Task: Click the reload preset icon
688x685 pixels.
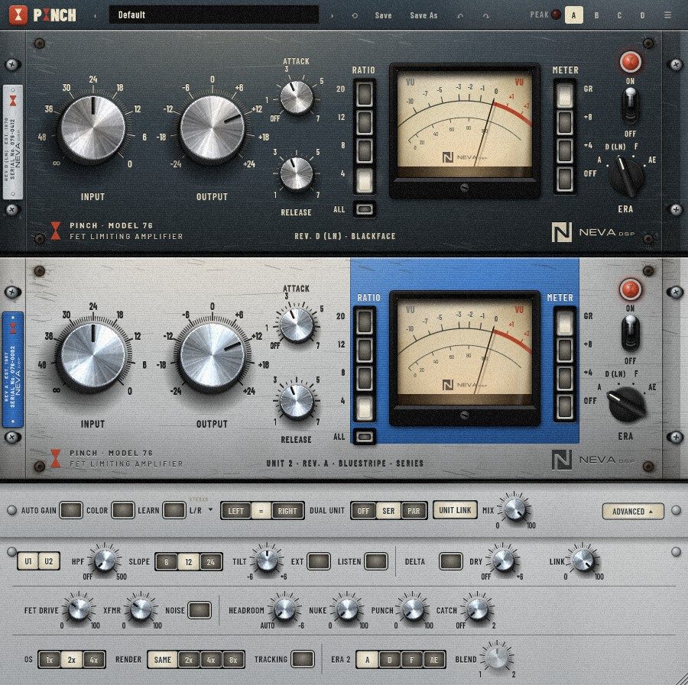Action: click(x=355, y=16)
